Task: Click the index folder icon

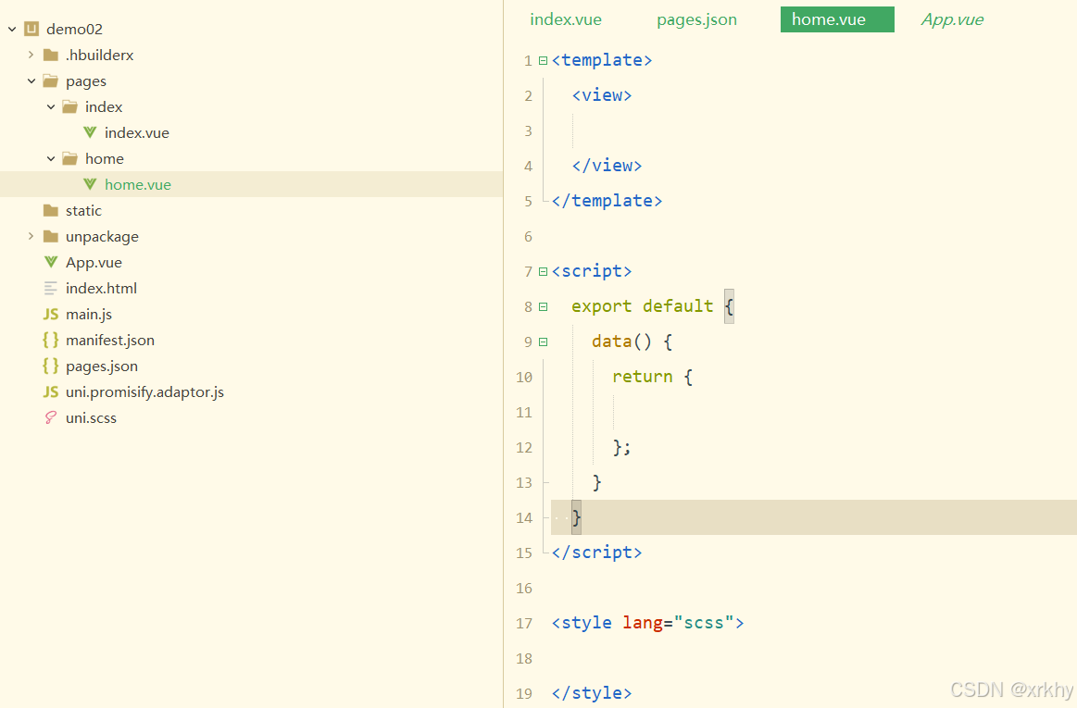Action: click(x=70, y=106)
